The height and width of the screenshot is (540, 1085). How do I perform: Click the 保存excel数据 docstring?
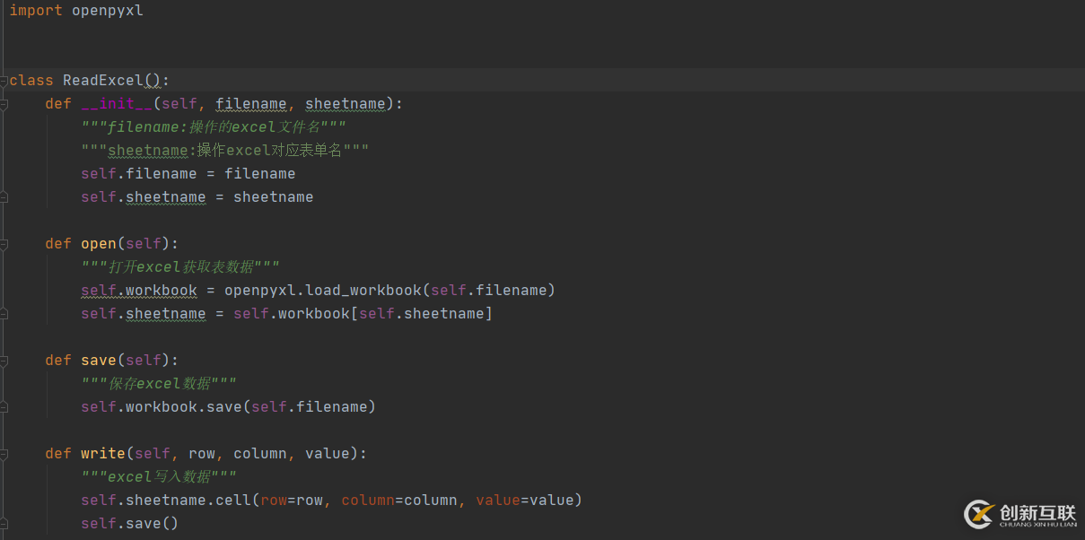tap(159, 384)
